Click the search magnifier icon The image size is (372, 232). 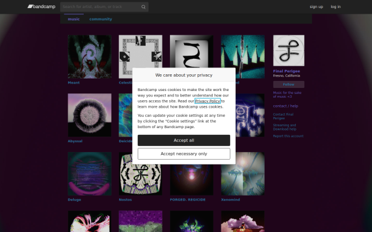click(x=143, y=7)
